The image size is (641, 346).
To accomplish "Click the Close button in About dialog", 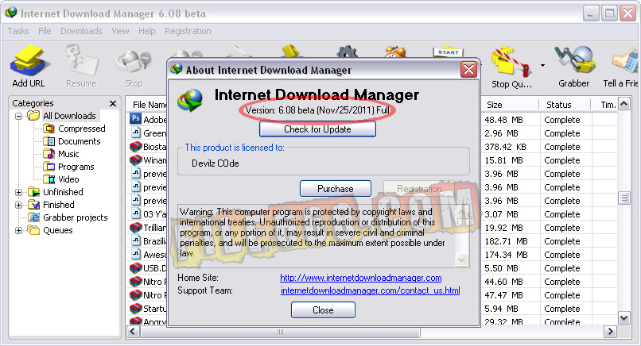I will tap(323, 310).
